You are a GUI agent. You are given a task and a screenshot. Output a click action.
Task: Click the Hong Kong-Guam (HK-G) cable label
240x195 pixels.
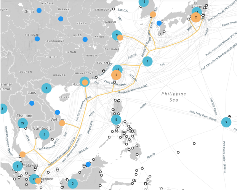pyautogui.click(x=203, y=116)
